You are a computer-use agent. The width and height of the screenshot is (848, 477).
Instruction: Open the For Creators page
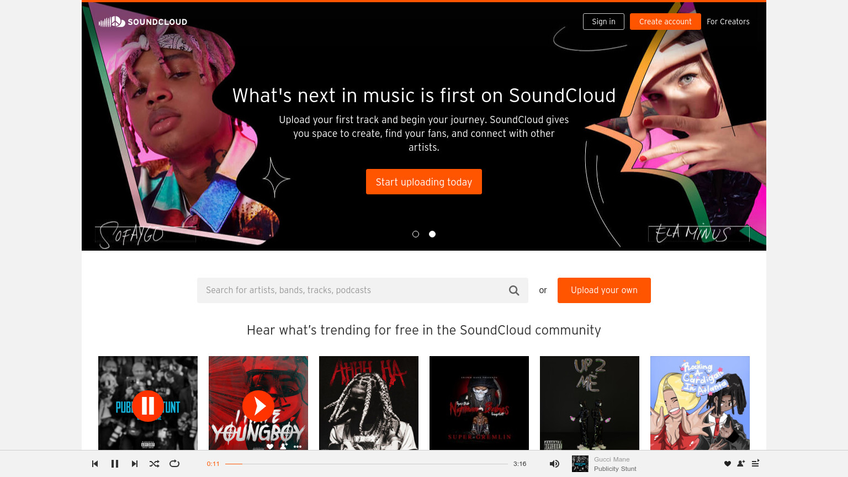coord(728,22)
